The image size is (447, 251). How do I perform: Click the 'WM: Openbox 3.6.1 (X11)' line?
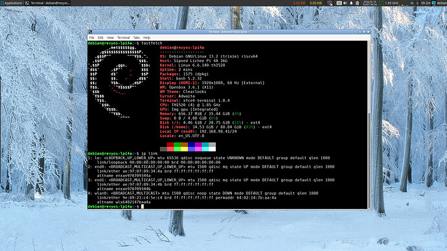[187, 87]
